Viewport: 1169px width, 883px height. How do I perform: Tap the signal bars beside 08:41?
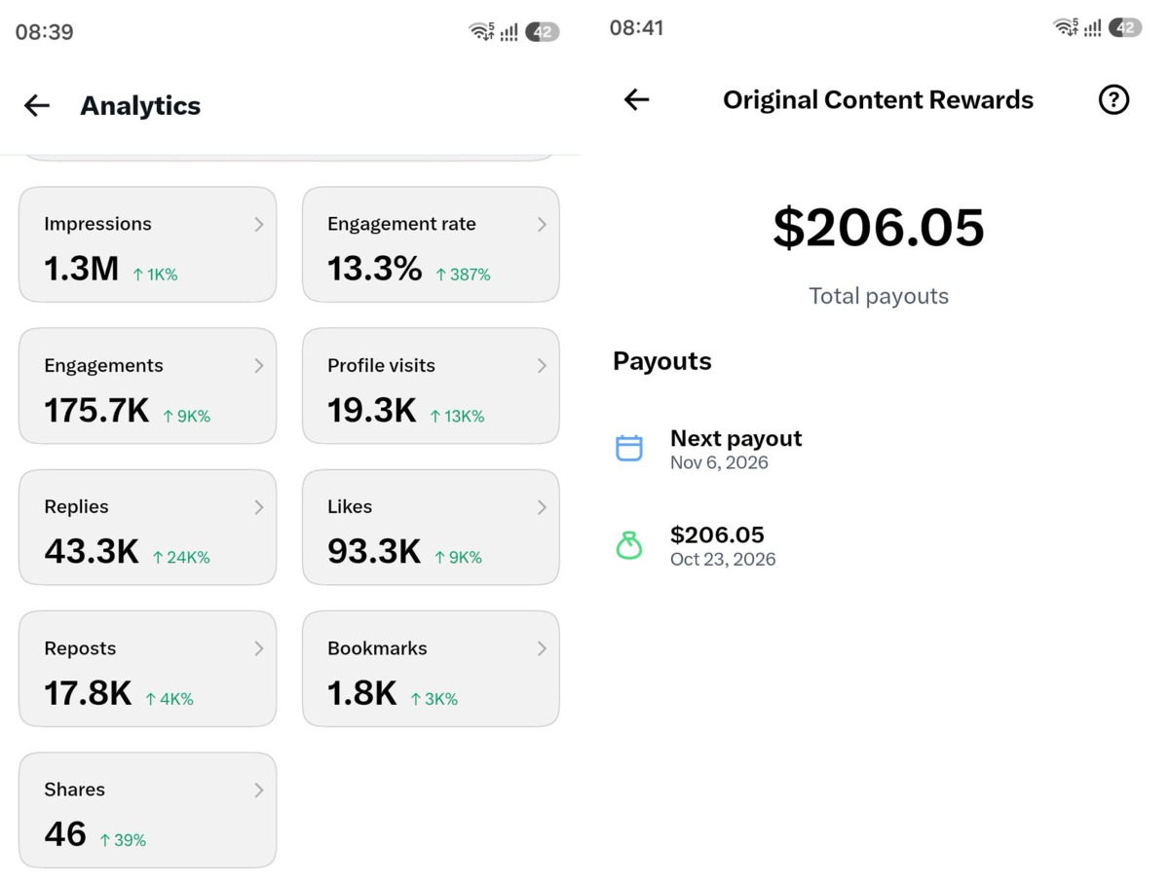1093,28
